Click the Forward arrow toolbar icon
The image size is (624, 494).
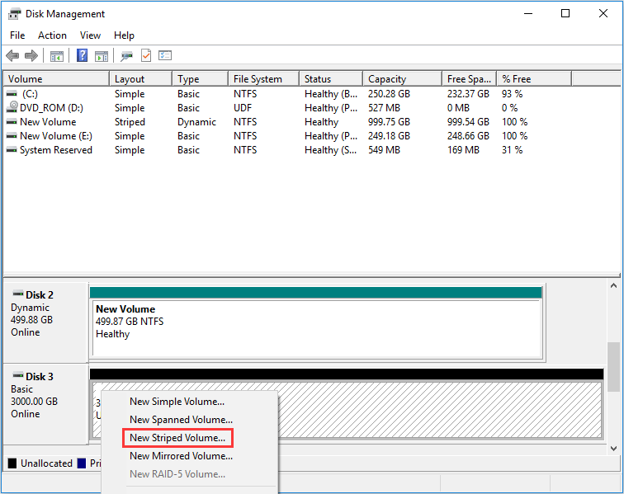pos(31,55)
